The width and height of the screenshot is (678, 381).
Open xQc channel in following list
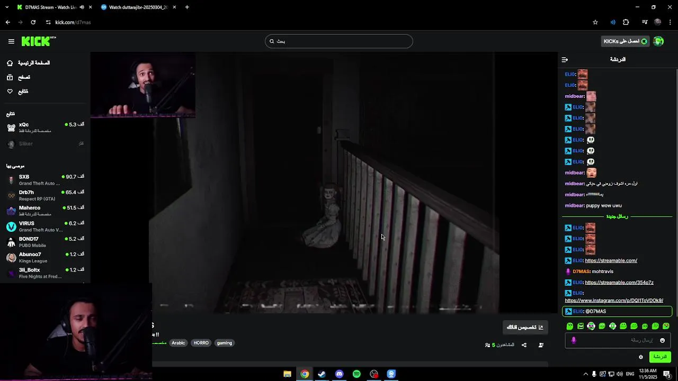(x=45, y=128)
